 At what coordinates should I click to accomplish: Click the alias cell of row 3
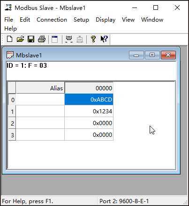click(40, 135)
